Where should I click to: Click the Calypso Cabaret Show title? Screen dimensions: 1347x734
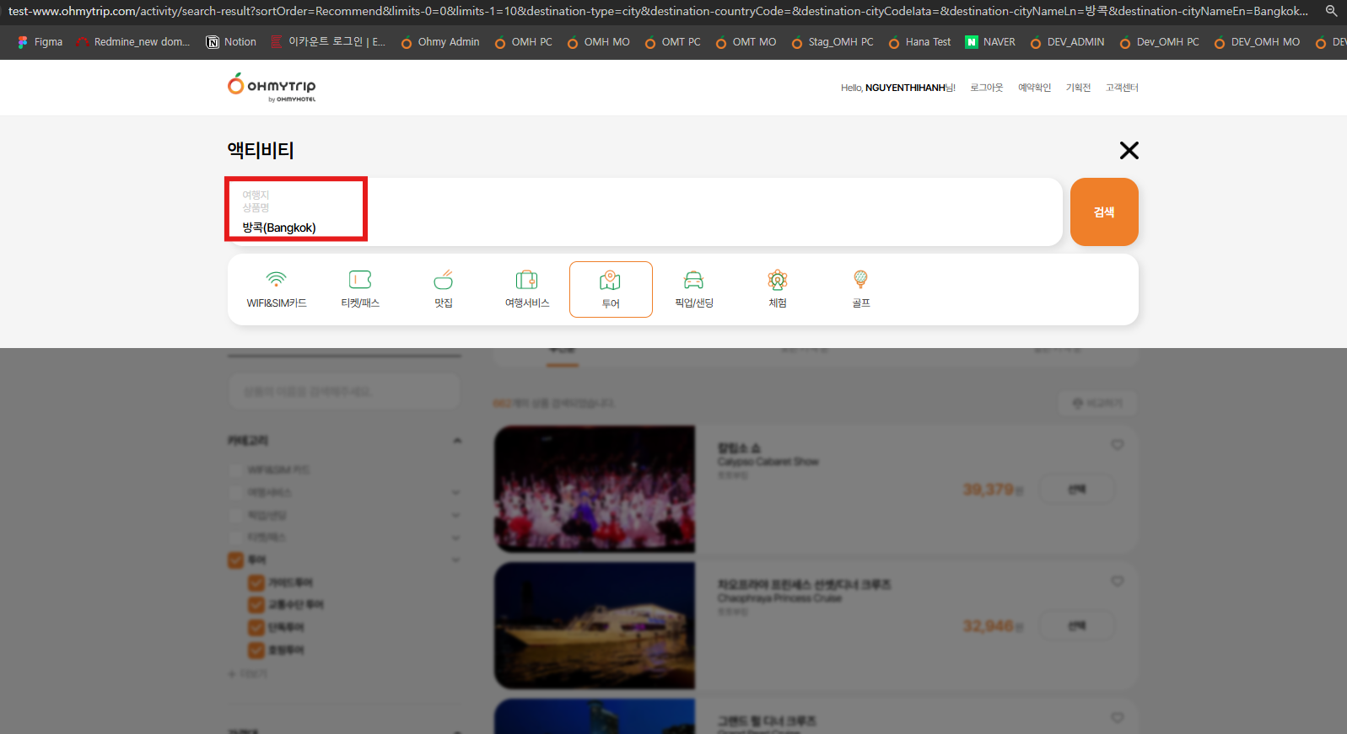click(768, 462)
